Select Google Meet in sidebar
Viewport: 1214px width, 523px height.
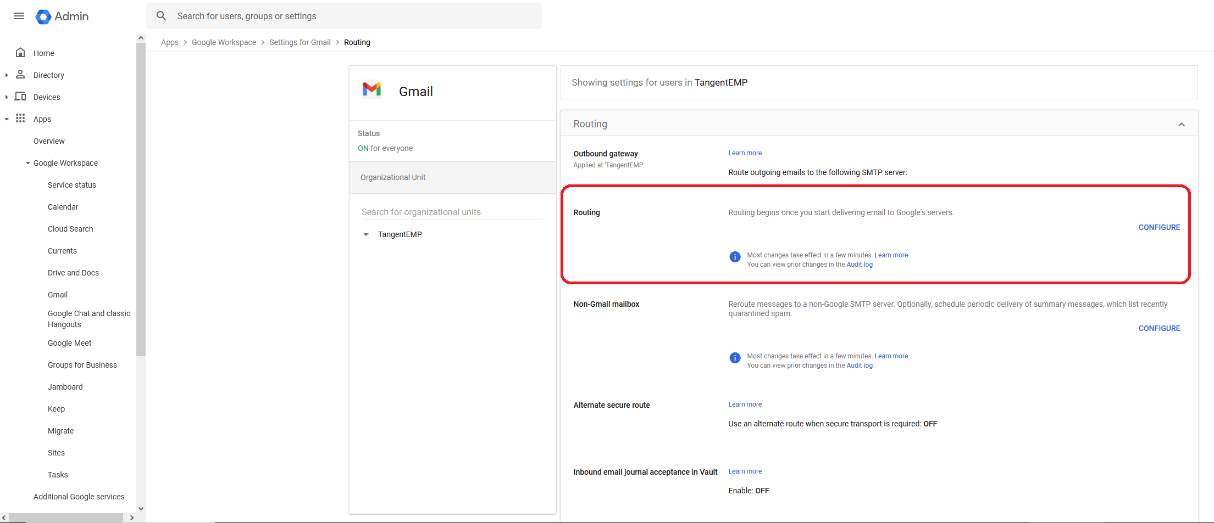point(70,343)
